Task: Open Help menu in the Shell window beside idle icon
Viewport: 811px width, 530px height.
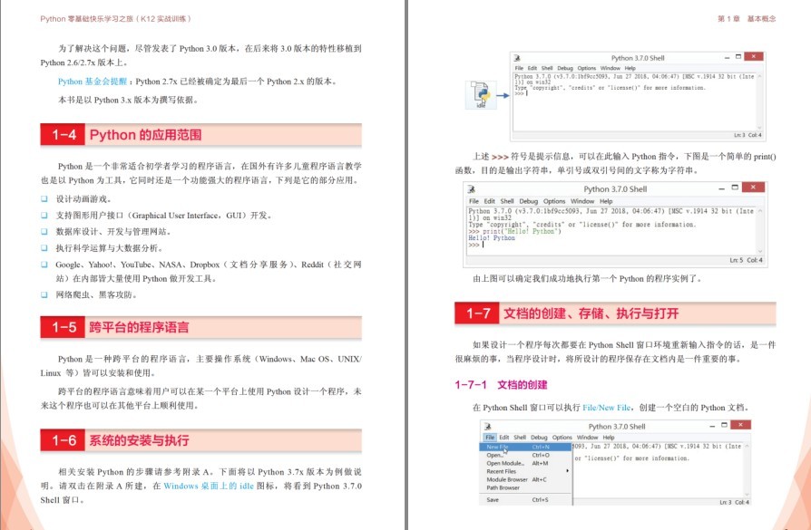Action: tap(630, 68)
